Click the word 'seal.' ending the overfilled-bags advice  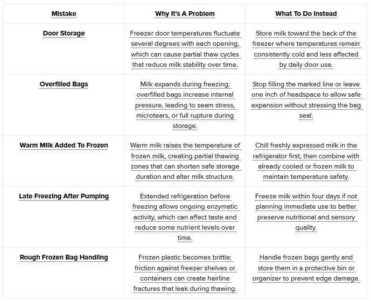coord(306,116)
